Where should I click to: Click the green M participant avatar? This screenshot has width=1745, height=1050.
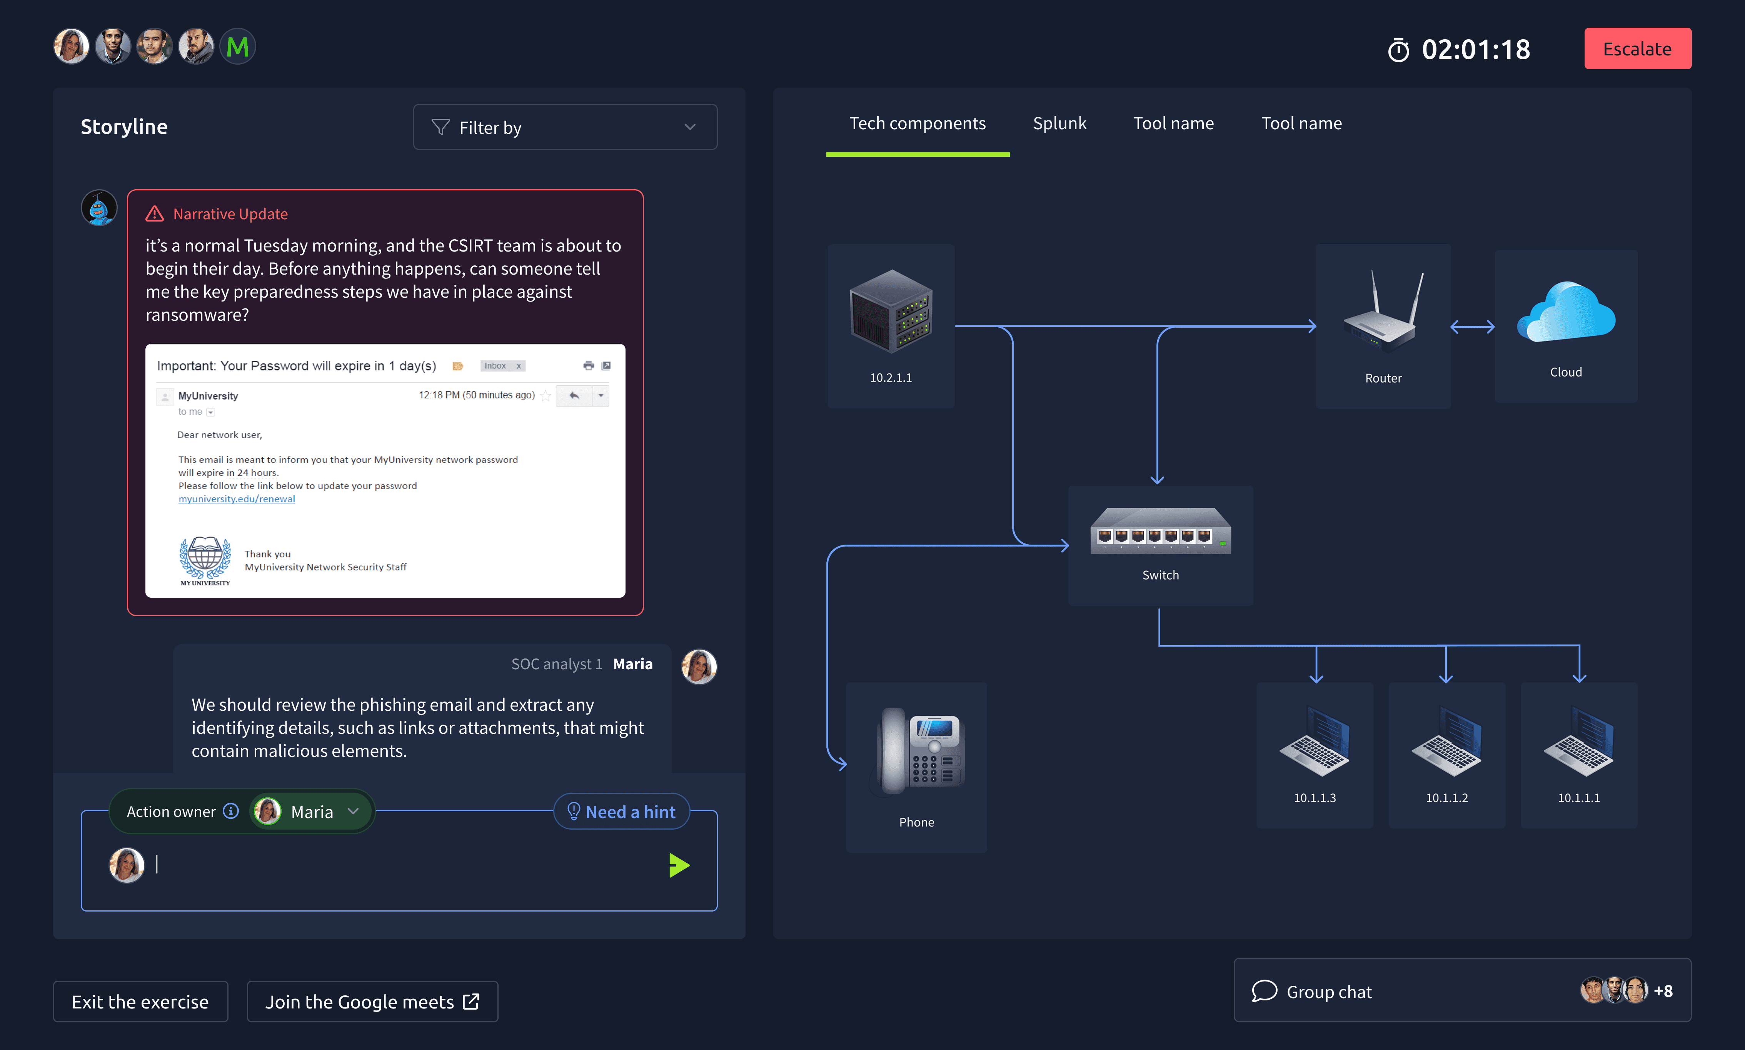tap(238, 47)
